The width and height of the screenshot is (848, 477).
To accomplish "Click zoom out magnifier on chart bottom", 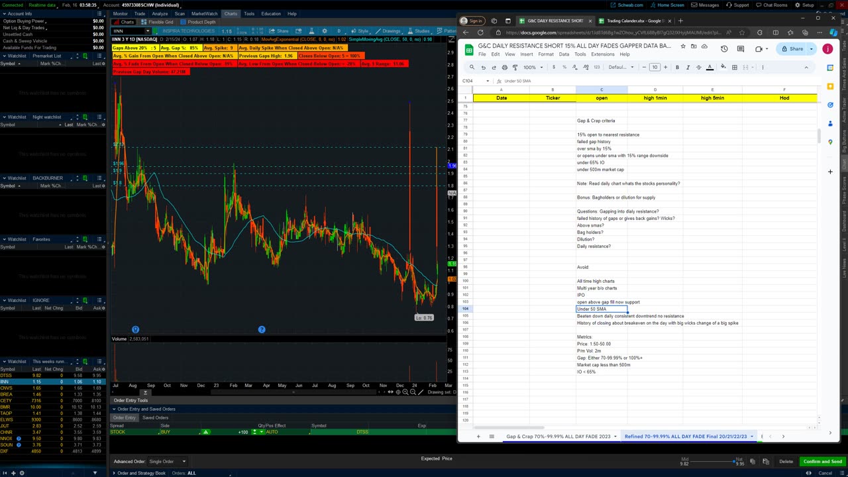I will coord(413,392).
